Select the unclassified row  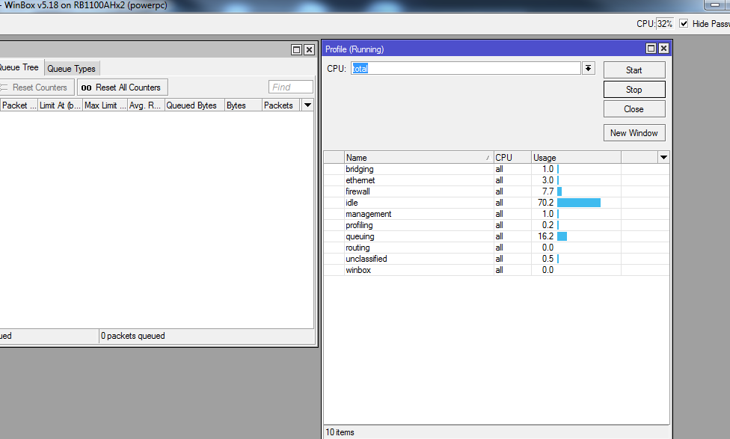coord(497,258)
